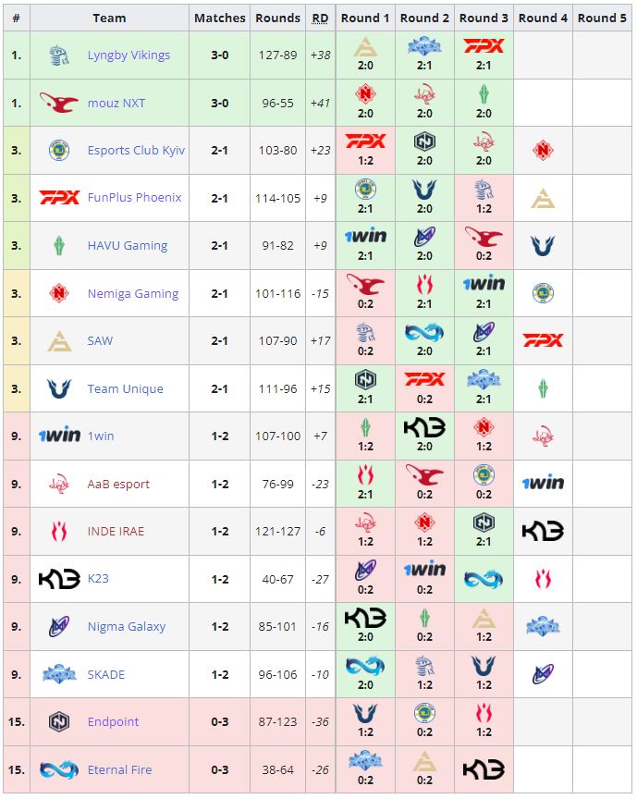Open the Nigma Galaxy team link
The width and height of the screenshot is (637, 799).
127,627
